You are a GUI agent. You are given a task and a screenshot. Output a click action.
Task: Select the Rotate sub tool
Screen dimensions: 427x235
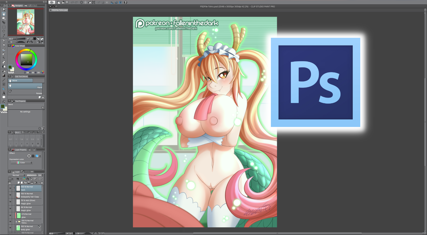click(x=25, y=92)
